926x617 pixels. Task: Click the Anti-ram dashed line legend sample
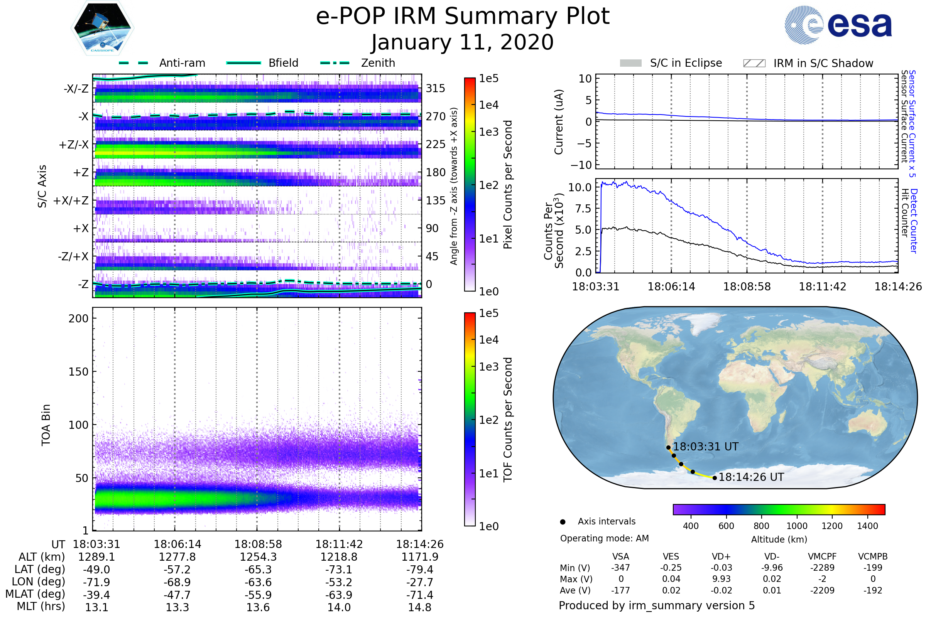(133, 63)
